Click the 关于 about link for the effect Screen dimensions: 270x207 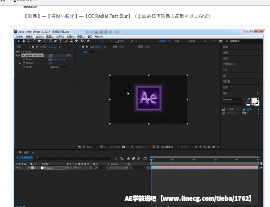(69, 55)
